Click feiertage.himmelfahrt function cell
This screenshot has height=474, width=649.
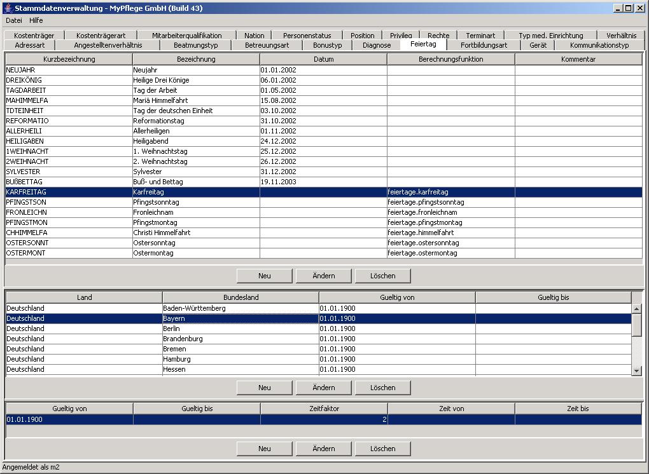450,233
